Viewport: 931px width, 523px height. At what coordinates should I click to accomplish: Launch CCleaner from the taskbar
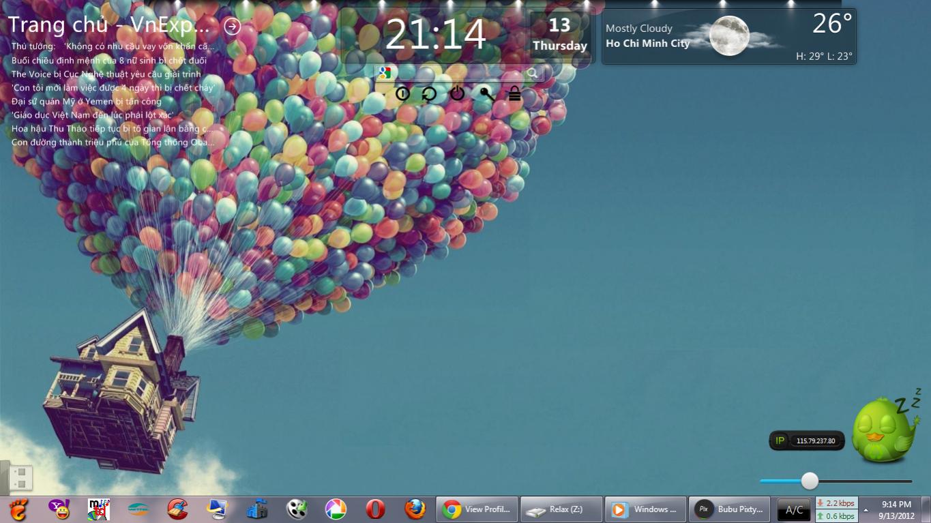(178, 509)
